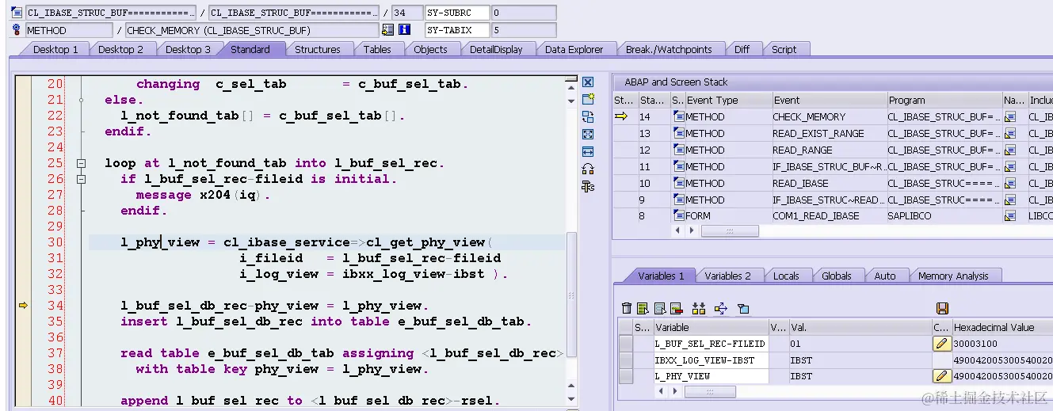This screenshot has width=1053, height=411.
Task: Open the Data Explorer tab
Action: coord(574,49)
